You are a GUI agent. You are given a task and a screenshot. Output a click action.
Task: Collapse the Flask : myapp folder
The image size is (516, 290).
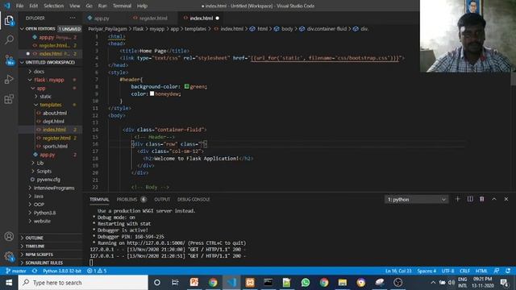(49, 80)
